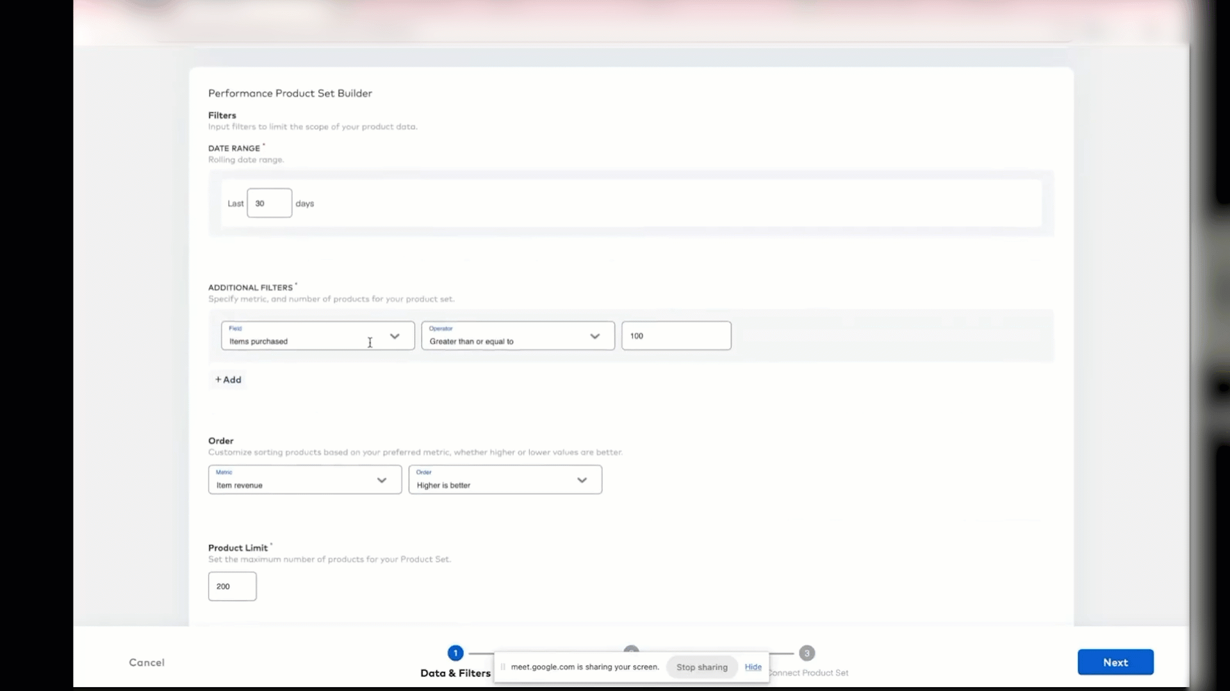Cancel the Product Set Builder
The image size is (1230, 691).
(147, 662)
